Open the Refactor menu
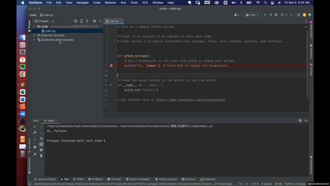The image size is (330, 186). coord(111,3)
